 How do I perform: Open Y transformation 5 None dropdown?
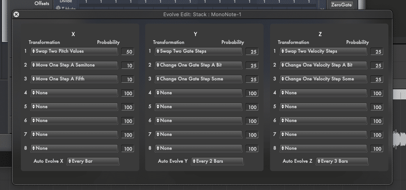199,107
